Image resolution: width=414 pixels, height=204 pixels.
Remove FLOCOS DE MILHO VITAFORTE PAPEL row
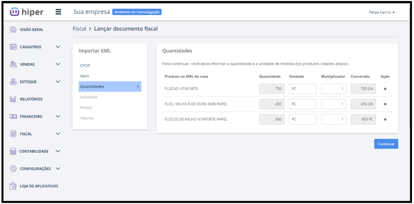click(385, 119)
